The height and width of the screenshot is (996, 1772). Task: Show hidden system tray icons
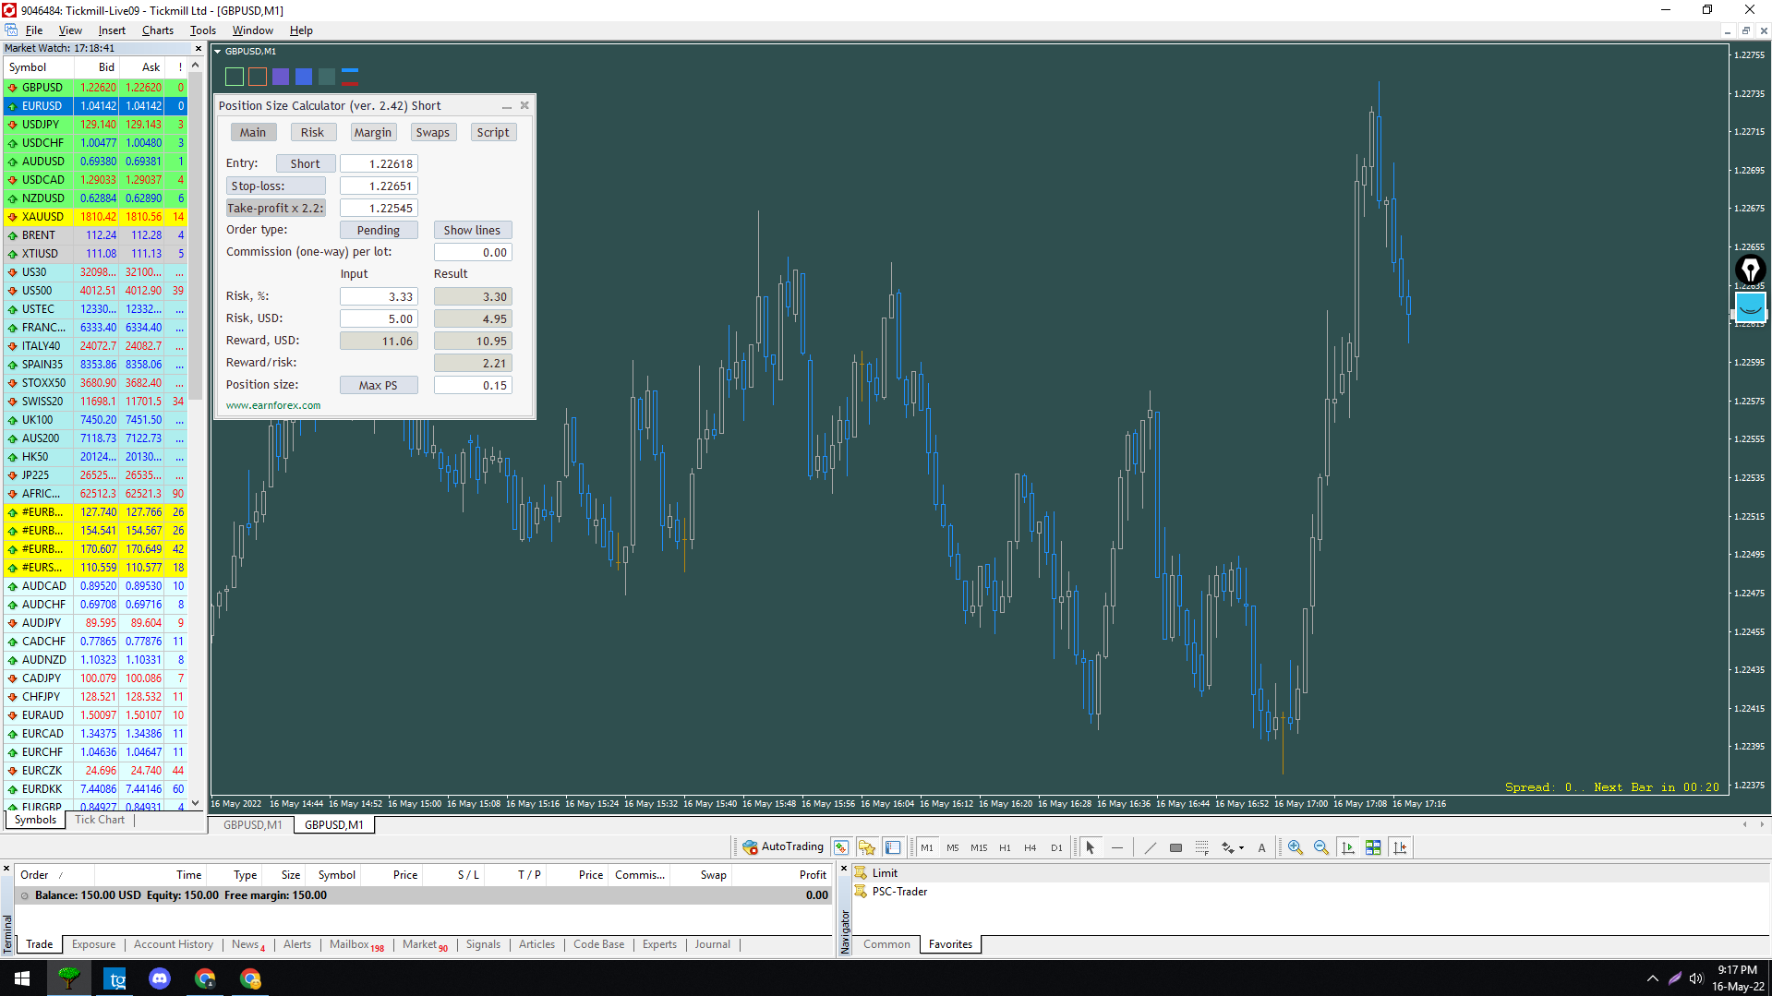click(x=1652, y=978)
